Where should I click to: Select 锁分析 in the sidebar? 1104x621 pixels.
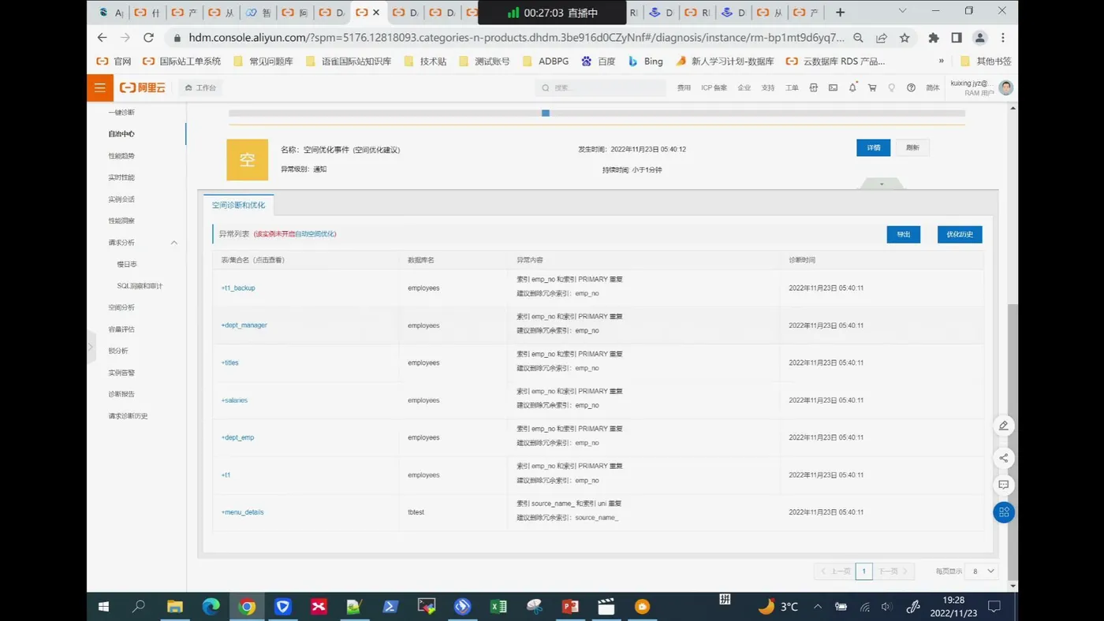117,351
